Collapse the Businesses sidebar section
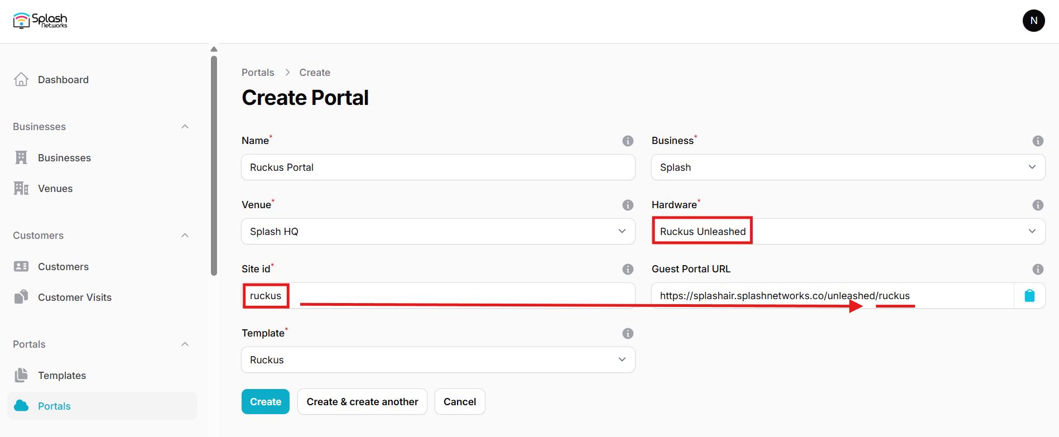 coord(185,127)
